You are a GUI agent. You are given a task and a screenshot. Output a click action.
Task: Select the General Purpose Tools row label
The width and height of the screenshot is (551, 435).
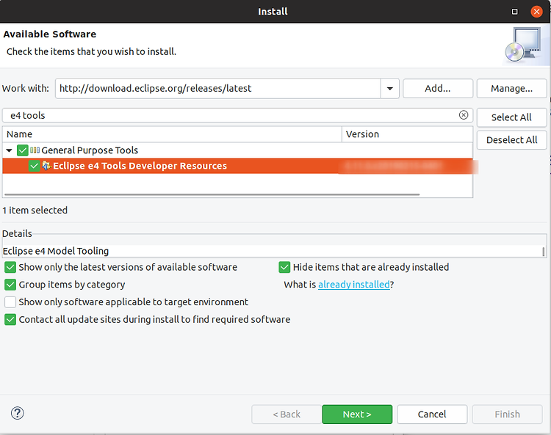click(x=90, y=150)
